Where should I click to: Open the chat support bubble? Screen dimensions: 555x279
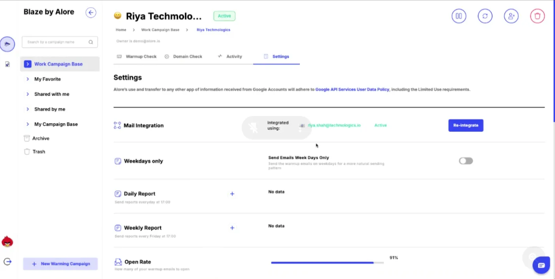pyautogui.click(x=541, y=265)
